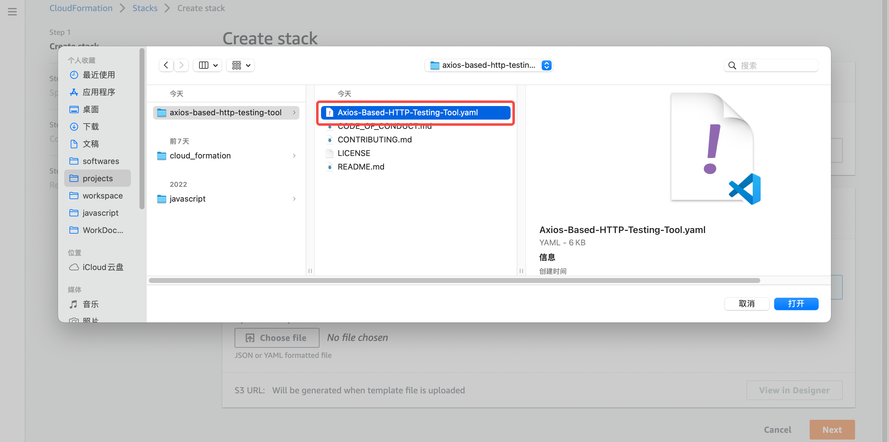
Task: Toggle the hamburger navigation menu
Action: pyautogui.click(x=12, y=12)
